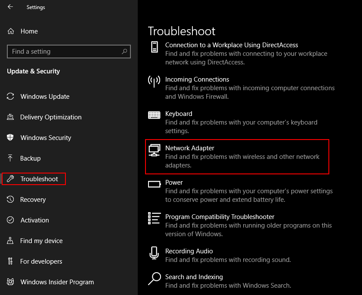Click the magnifier icon in search box
The image size is (362, 295).
[x=124, y=52]
